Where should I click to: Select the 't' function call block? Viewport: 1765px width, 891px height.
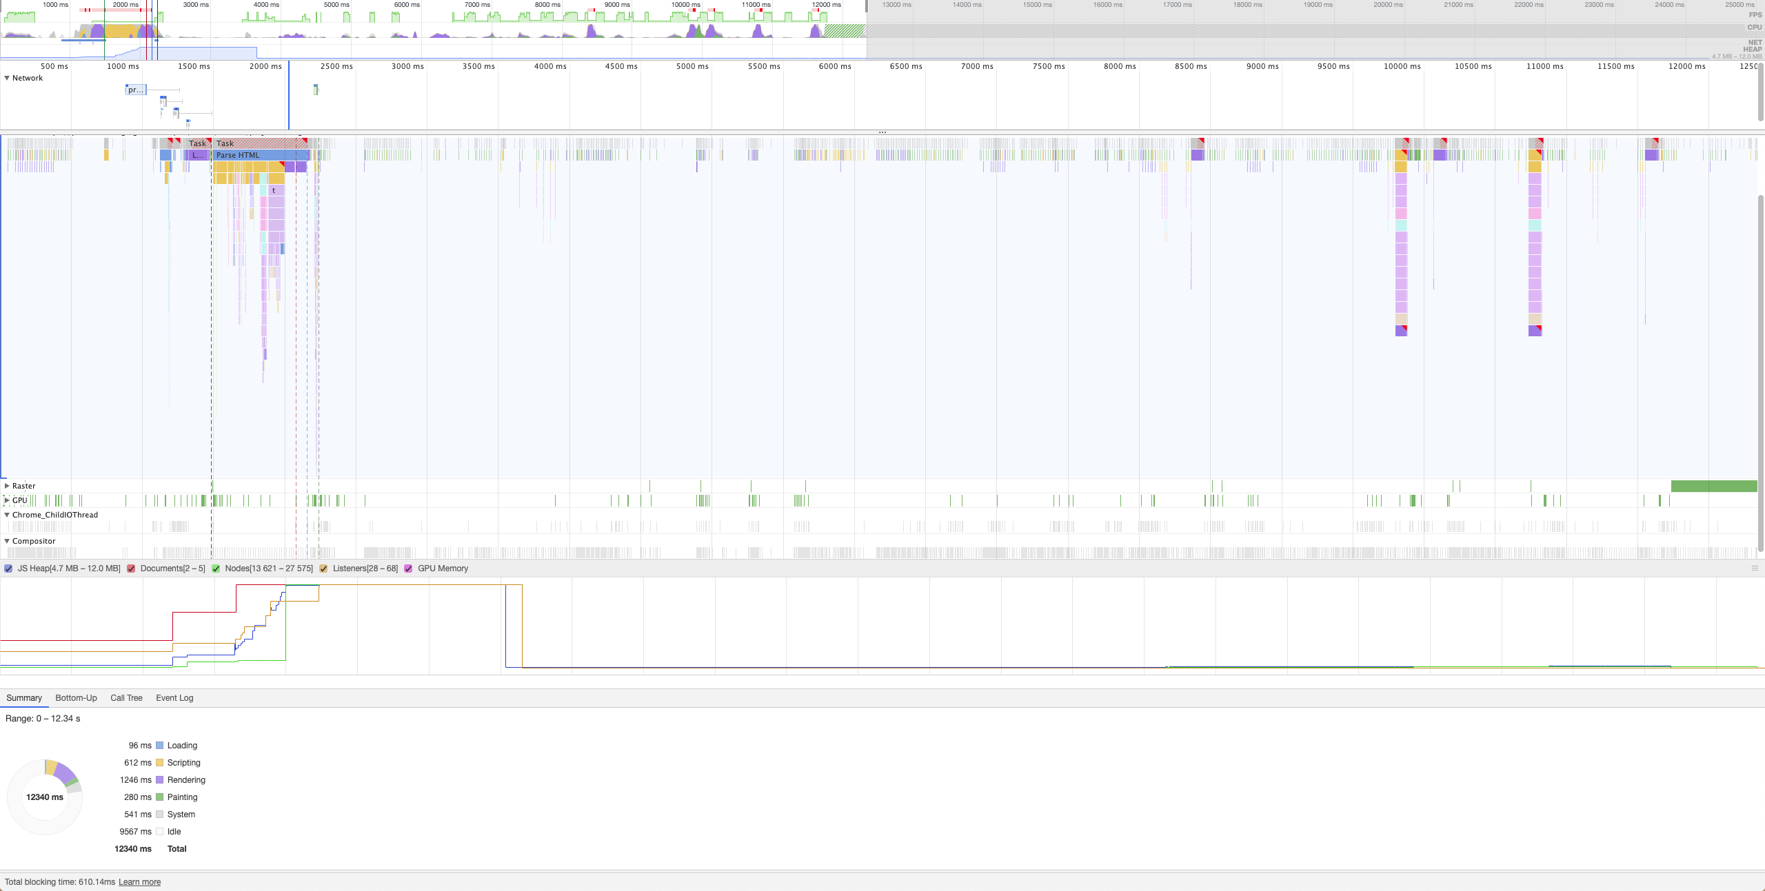tap(275, 191)
